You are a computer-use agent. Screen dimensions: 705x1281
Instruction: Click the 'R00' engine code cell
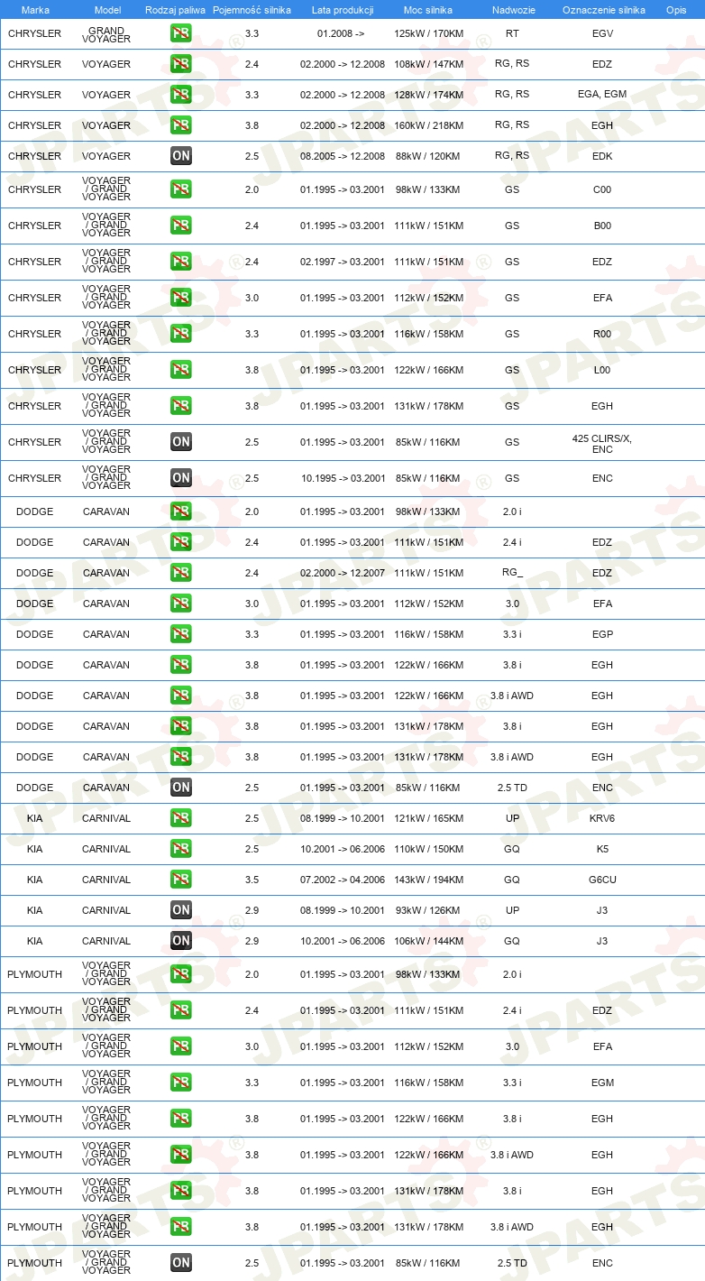602,334
